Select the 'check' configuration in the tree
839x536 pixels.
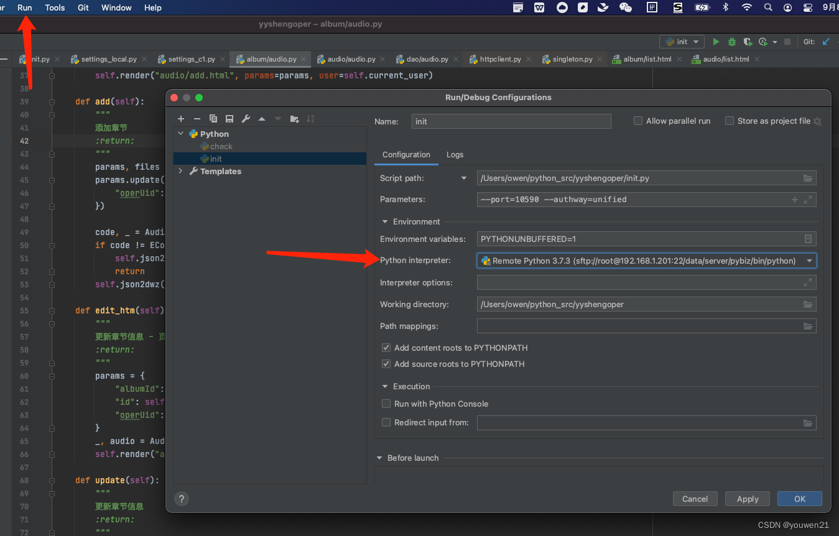coord(221,146)
